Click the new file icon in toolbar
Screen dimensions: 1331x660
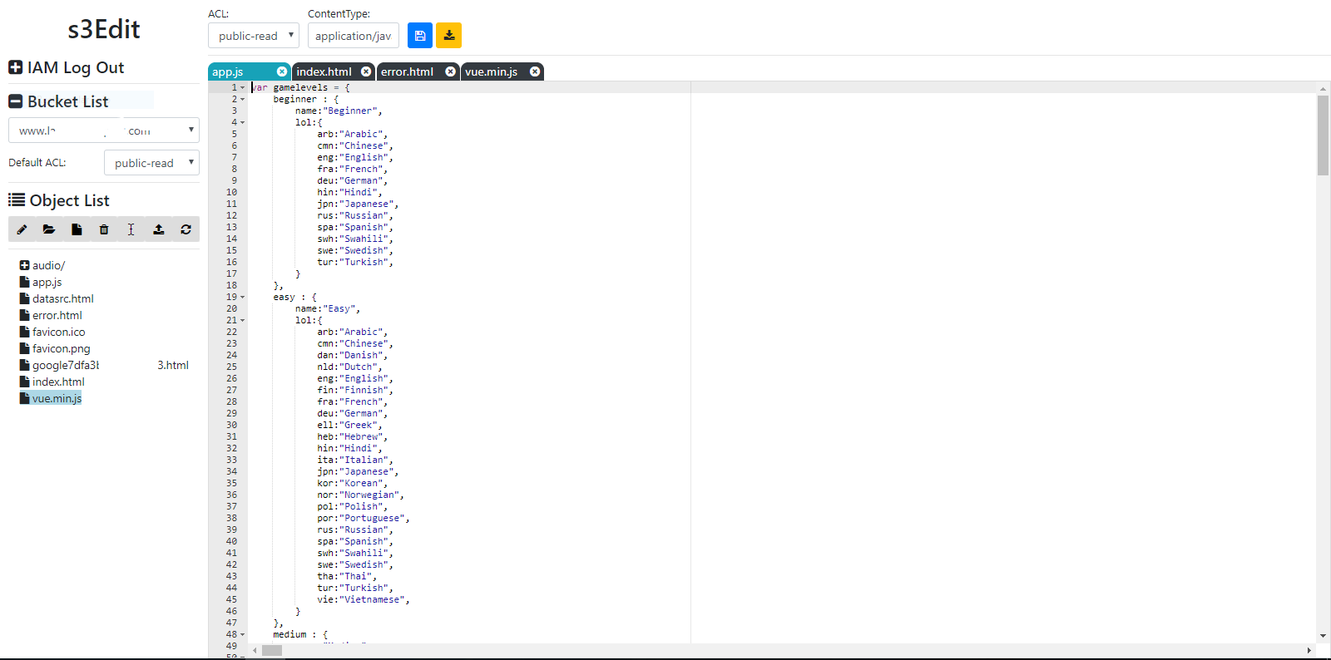(x=77, y=229)
